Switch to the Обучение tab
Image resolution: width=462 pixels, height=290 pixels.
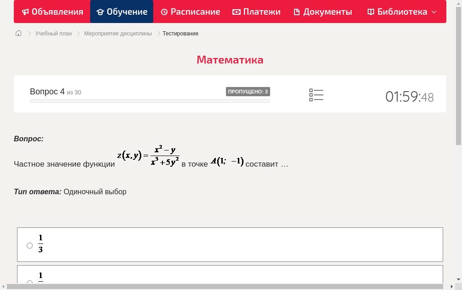coord(121,12)
